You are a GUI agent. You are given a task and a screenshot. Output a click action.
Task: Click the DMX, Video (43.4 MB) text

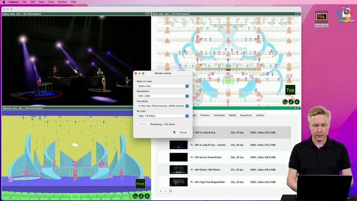263,182
